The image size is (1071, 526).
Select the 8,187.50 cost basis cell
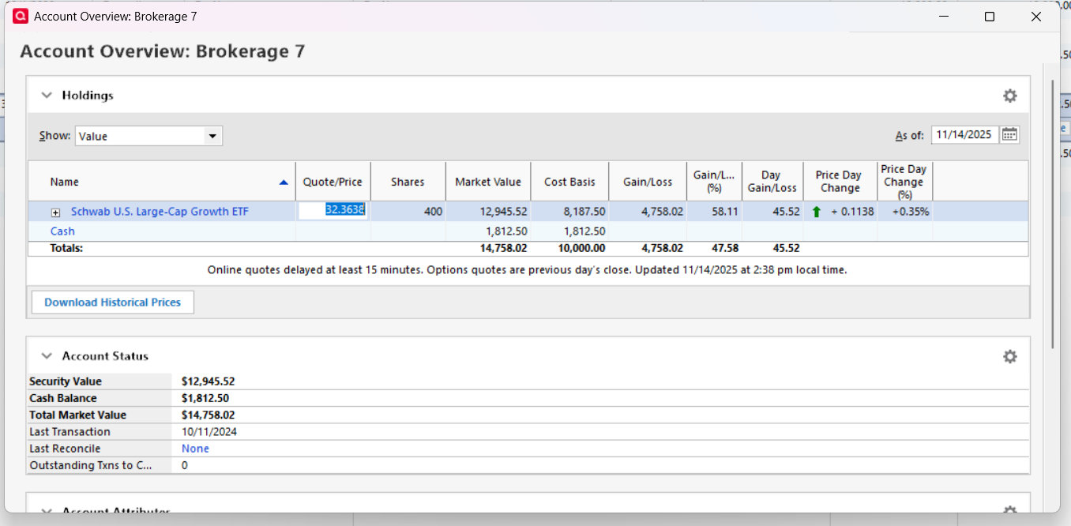tap(569, 212)
